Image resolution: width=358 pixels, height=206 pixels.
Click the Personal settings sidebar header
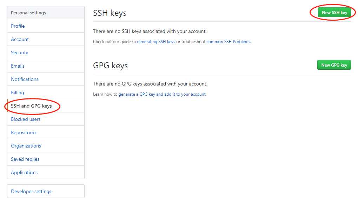tap(28, 13)
